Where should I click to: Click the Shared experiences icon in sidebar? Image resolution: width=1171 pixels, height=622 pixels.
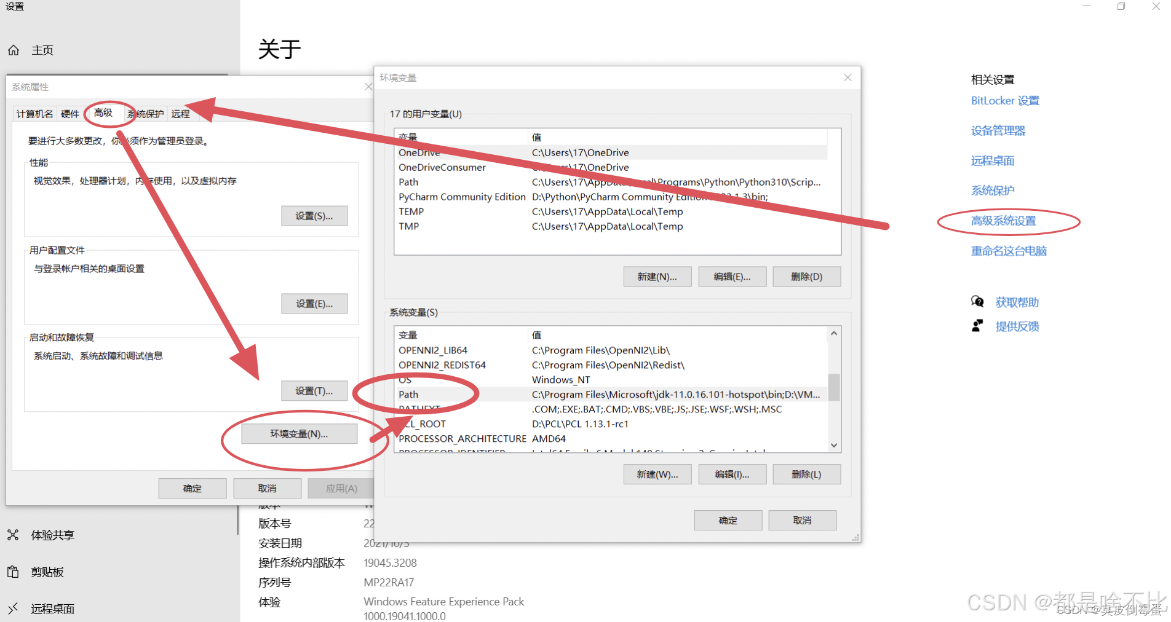pyautogui.click(x=14, y=535)
